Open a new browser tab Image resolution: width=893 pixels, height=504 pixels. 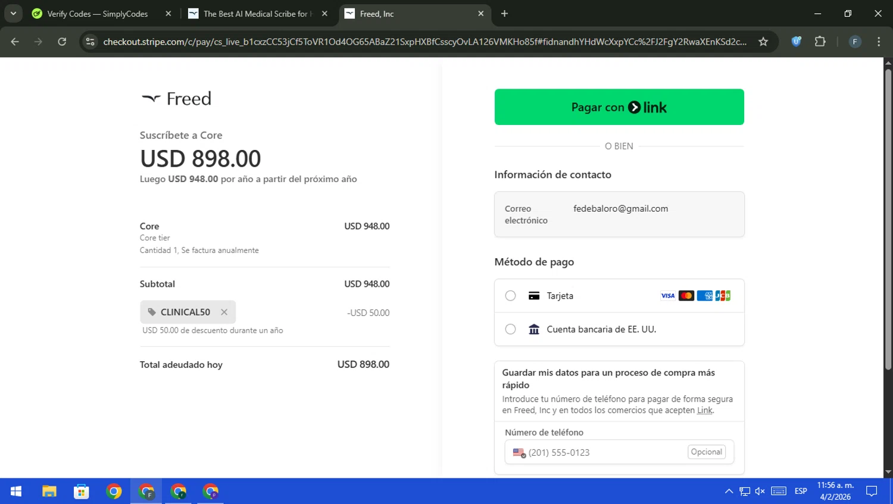[504, 14]
